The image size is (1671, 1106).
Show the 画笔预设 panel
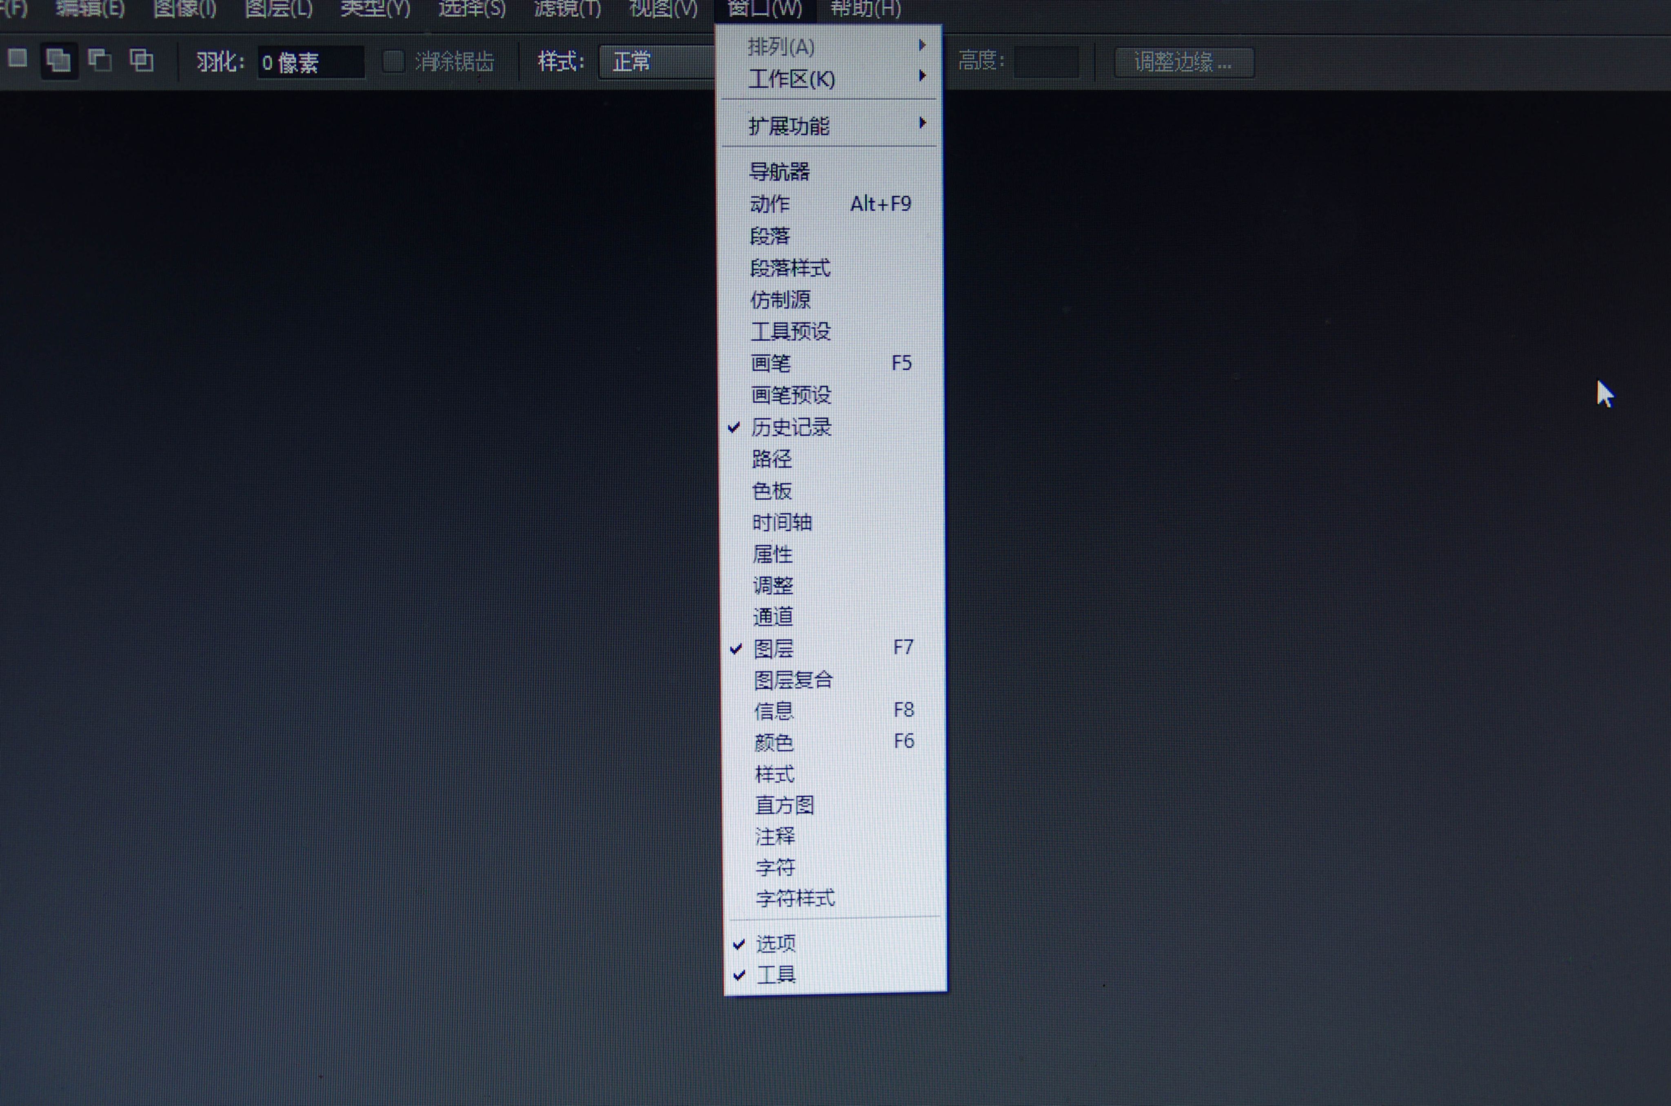831,395
